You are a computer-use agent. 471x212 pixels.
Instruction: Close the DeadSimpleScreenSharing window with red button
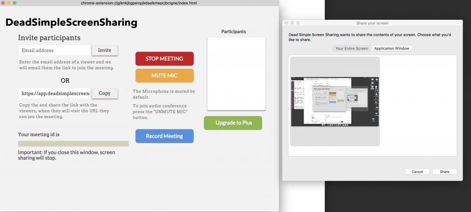coord(3,3)
